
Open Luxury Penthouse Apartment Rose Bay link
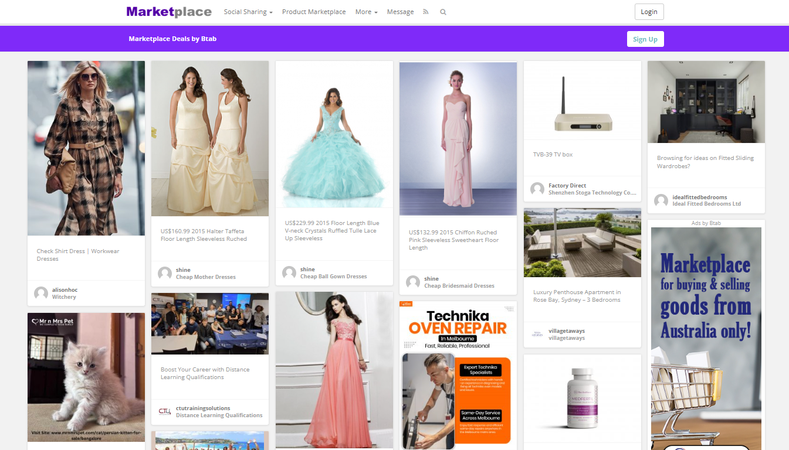point(577,296)
